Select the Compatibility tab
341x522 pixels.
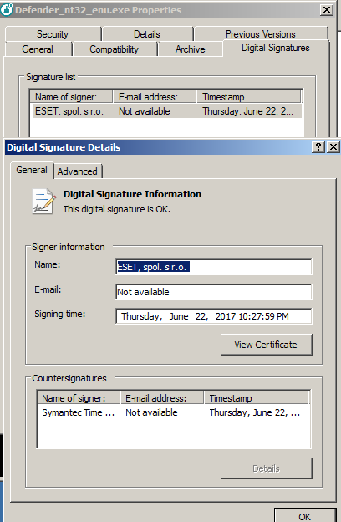click(115, 49)
